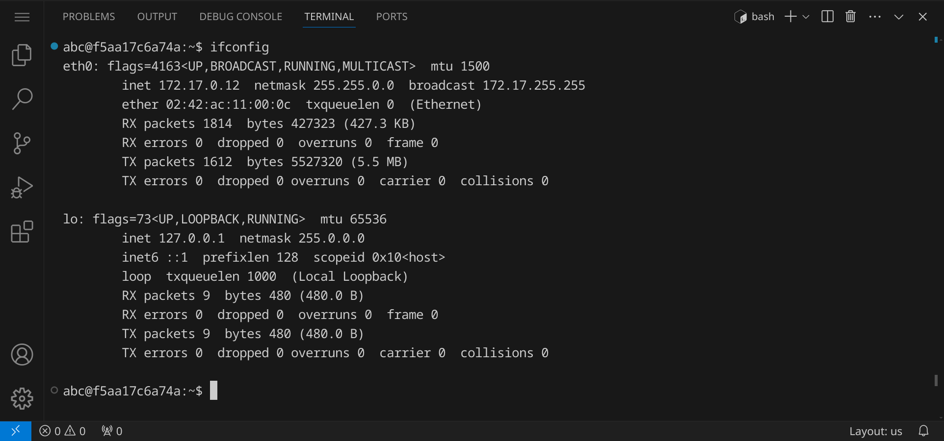Open Run and Debug view
Image resolution: width=944 pixels, height=441 pixels.
[x=22, y=188]
